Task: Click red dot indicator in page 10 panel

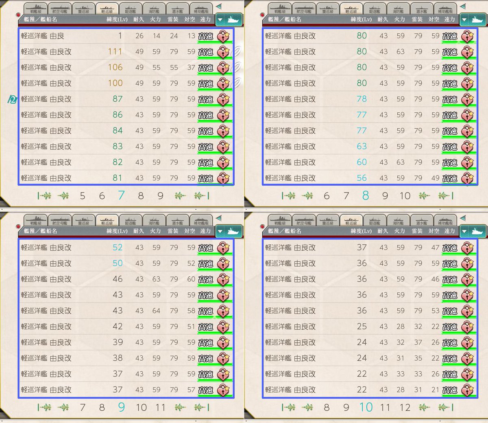Action: tap(262, 226)
